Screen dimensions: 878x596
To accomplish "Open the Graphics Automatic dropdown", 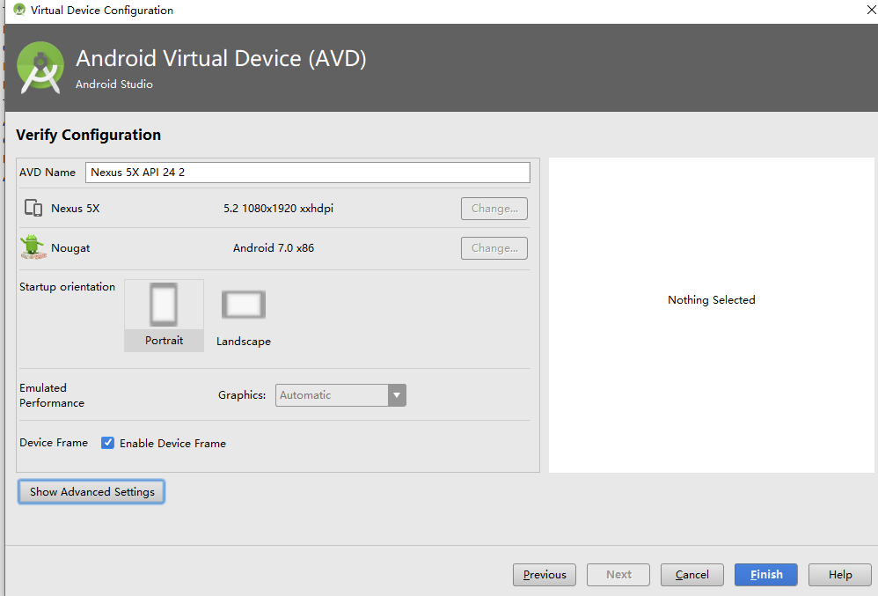I will click(340, 395).
